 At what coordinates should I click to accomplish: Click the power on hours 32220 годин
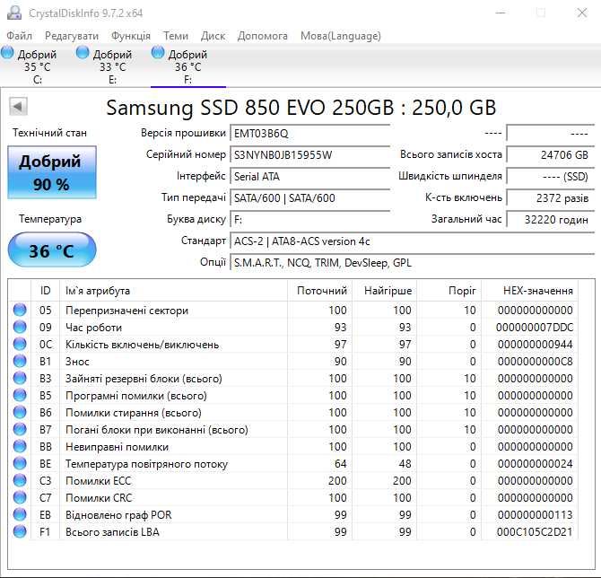551,219
